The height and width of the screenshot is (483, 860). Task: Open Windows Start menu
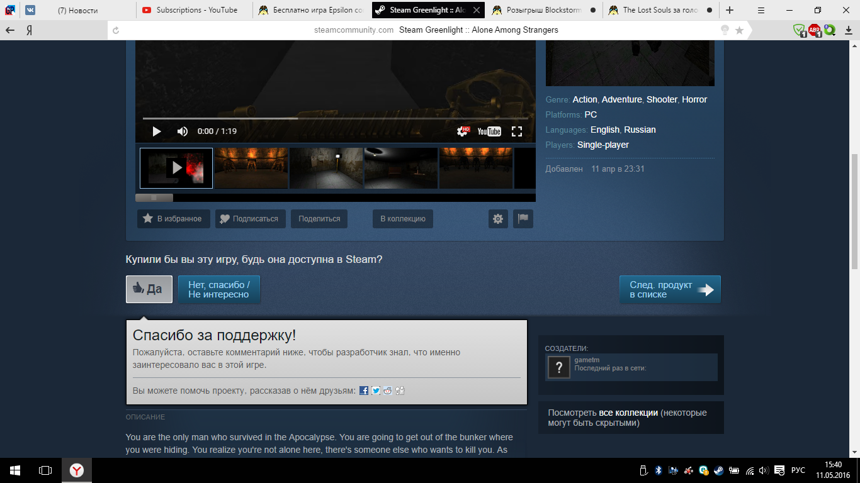(15, 470)
